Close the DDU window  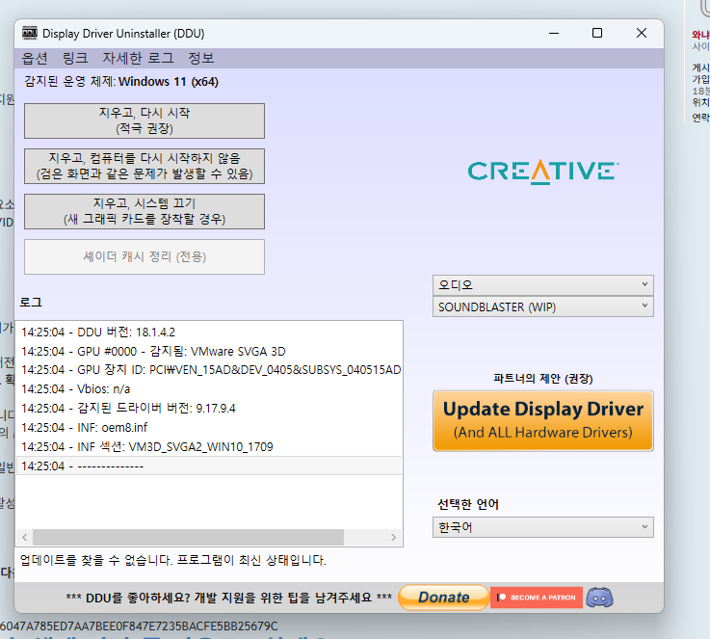click(642, 33)
